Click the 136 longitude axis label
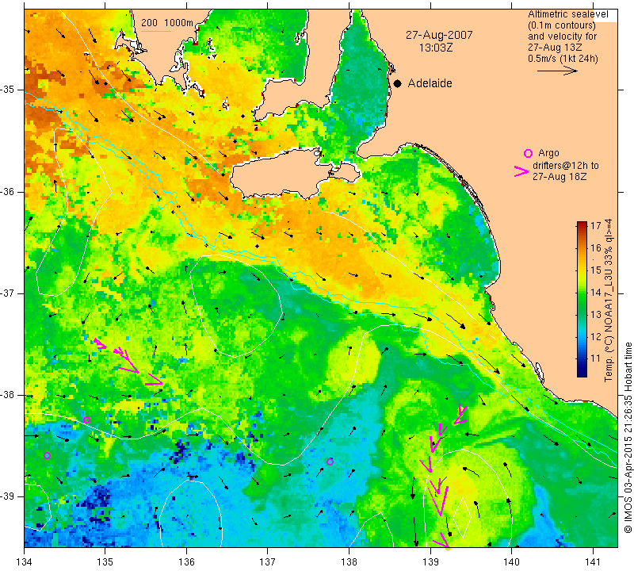634x571 pixels. pyautogui.click(x=186, y=561)
